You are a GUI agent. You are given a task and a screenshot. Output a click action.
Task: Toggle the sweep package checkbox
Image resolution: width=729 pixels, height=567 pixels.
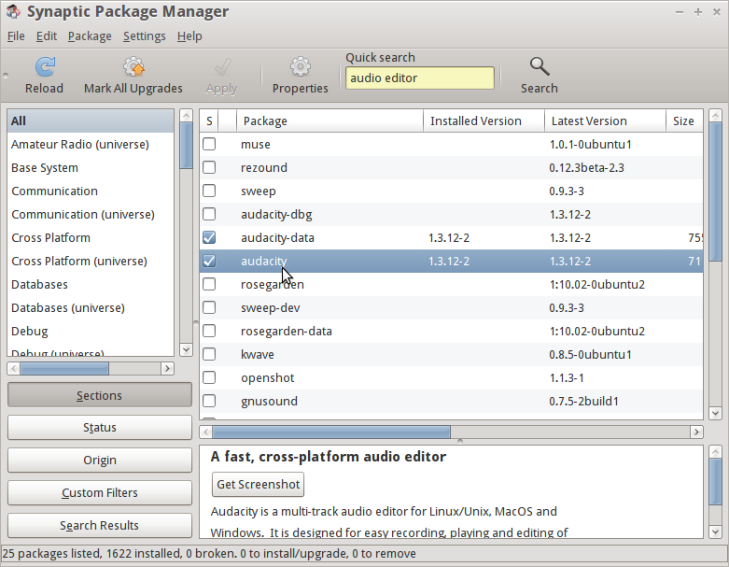pos(209,191)
